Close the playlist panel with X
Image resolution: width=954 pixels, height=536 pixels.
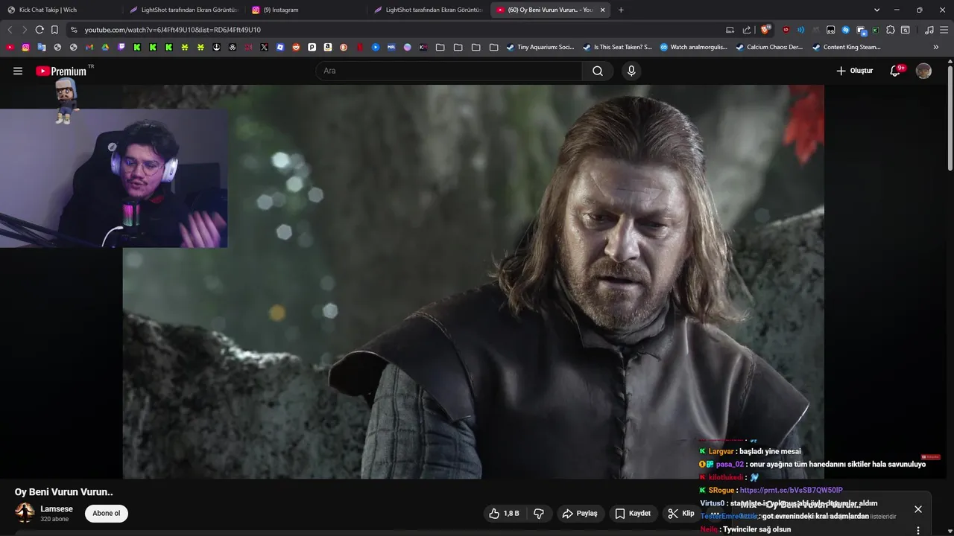coord(918,509)
